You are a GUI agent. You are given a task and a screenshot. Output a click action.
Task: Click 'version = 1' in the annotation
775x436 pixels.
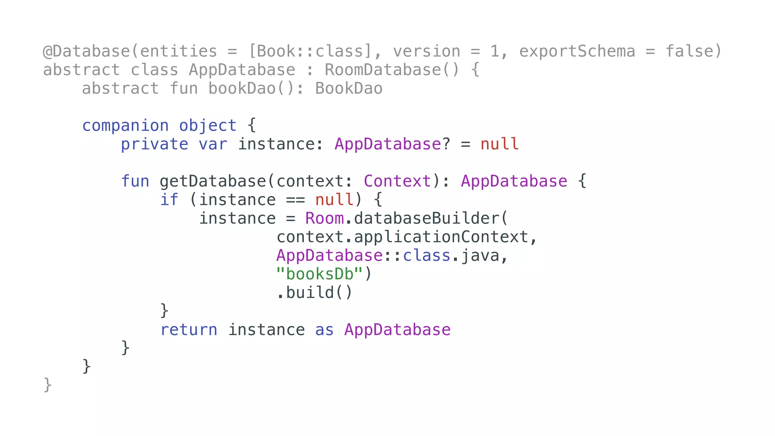tap(446, 51)
